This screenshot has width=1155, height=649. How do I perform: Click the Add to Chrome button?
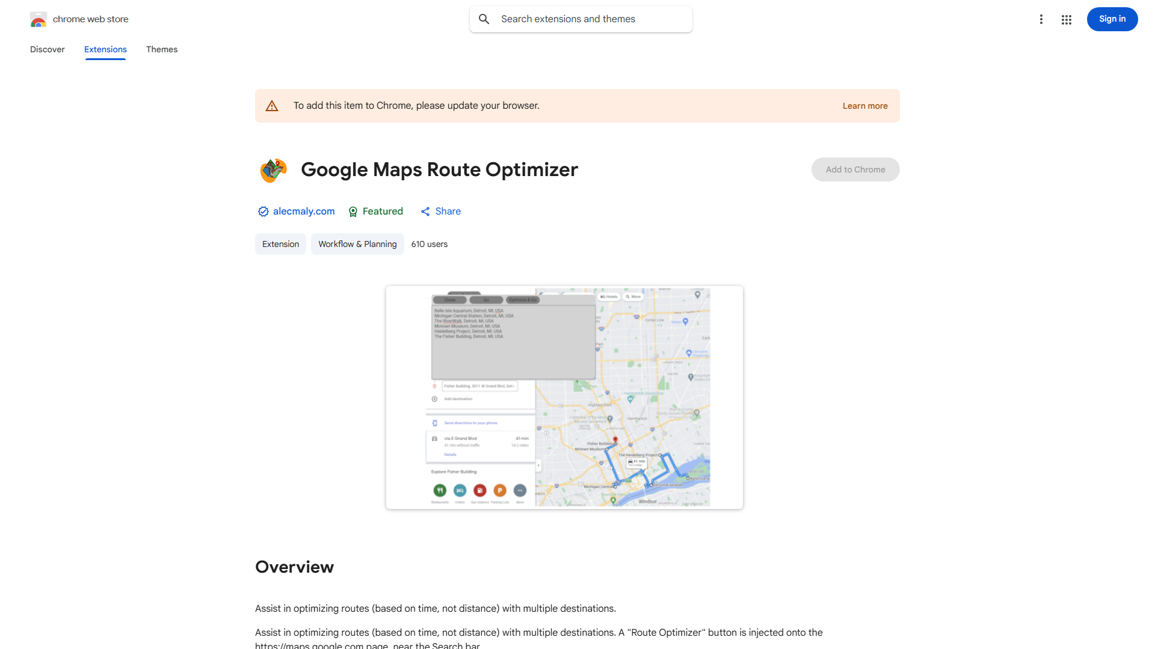tap(855, 169)
